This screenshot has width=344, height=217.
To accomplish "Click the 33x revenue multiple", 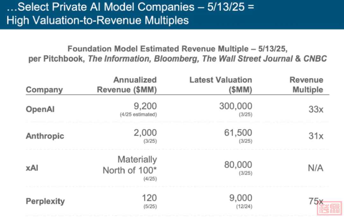I will click(x=316, y=109).
